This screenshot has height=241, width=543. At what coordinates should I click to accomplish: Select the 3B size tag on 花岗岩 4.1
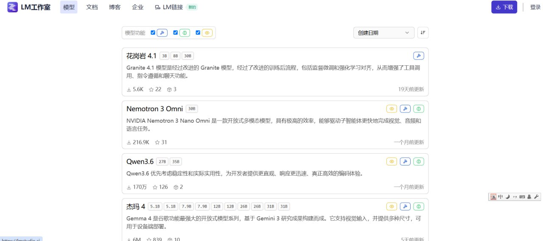165,56
